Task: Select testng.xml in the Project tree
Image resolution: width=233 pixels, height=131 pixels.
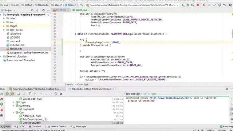Action: click(16, 49)
